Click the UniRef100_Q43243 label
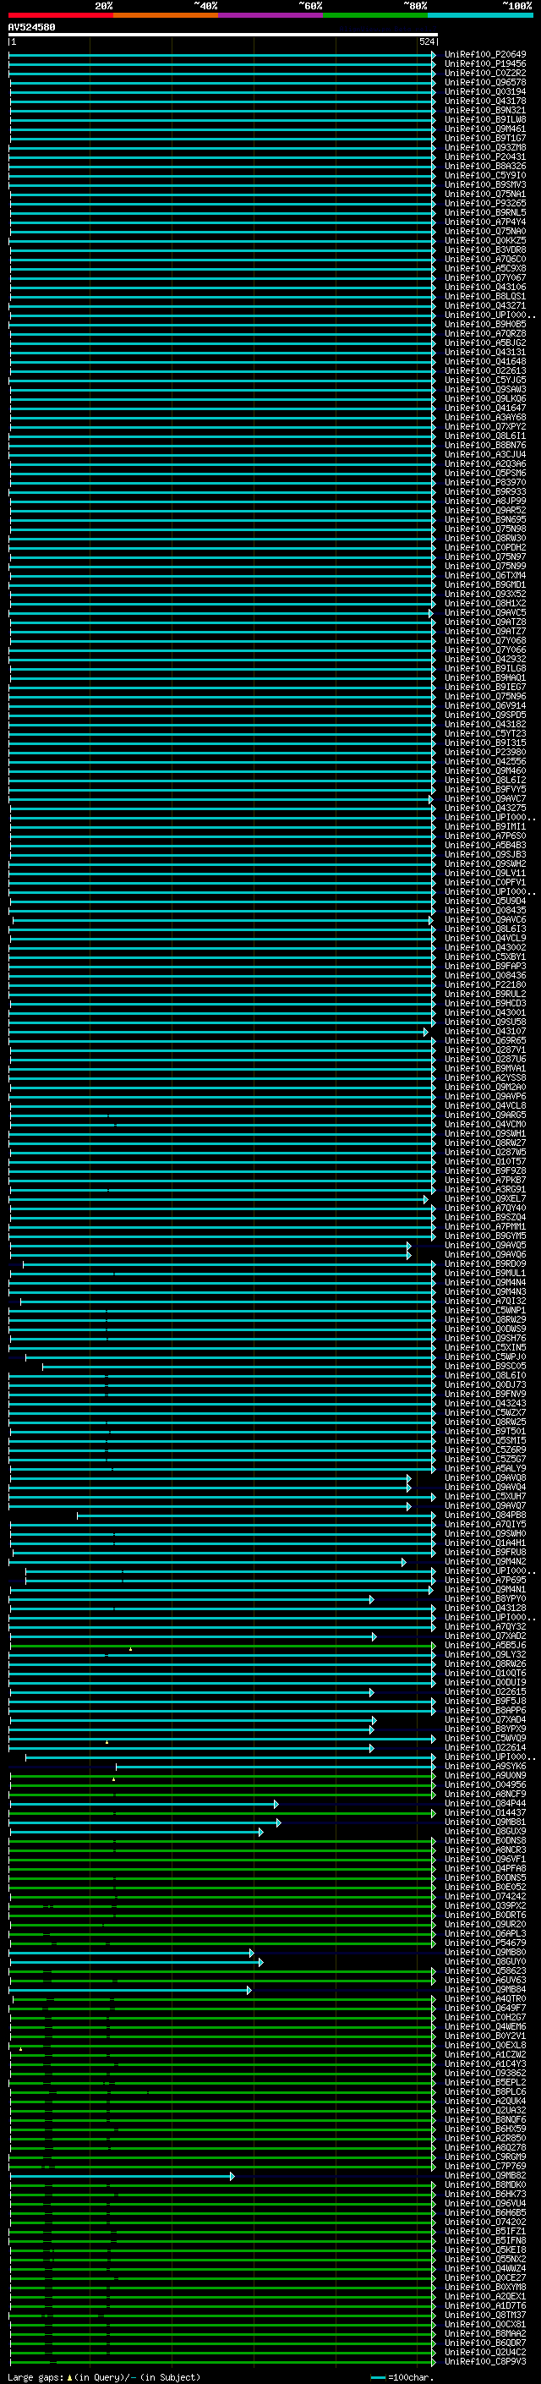Viewport: 541px width, 2384px height. (485, 1404)
